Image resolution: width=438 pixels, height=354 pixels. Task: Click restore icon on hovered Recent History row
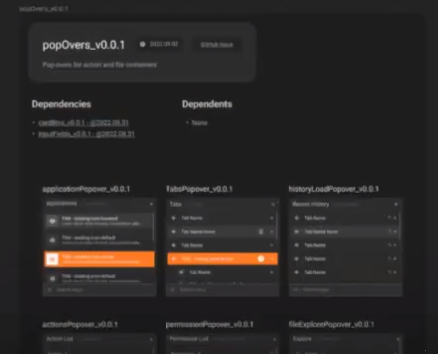pyautogui.click(x=389, y=231)
